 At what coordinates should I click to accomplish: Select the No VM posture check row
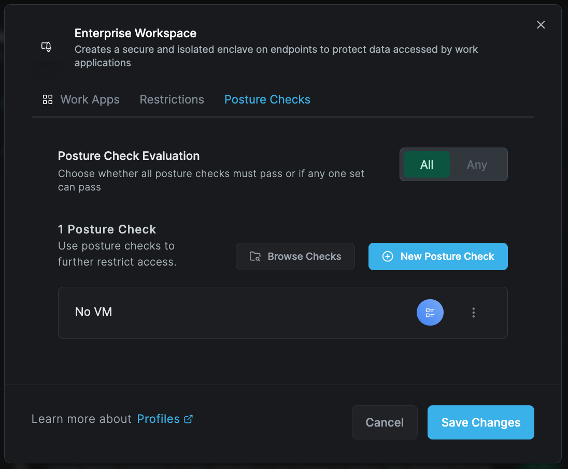233,312
